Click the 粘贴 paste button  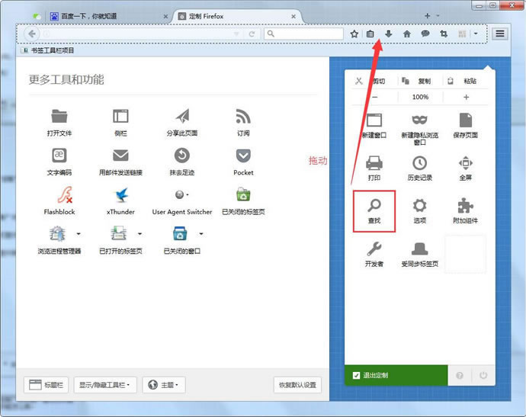click(x=464, y=81)
